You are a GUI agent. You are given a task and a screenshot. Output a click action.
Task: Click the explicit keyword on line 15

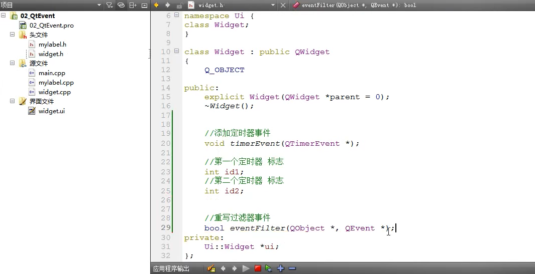(224, 97)
